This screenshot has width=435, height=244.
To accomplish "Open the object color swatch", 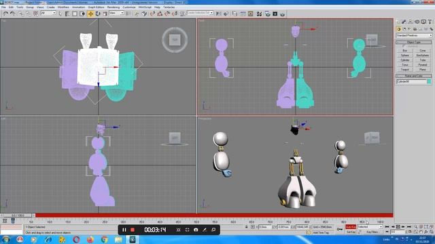I will click(429, 81).
